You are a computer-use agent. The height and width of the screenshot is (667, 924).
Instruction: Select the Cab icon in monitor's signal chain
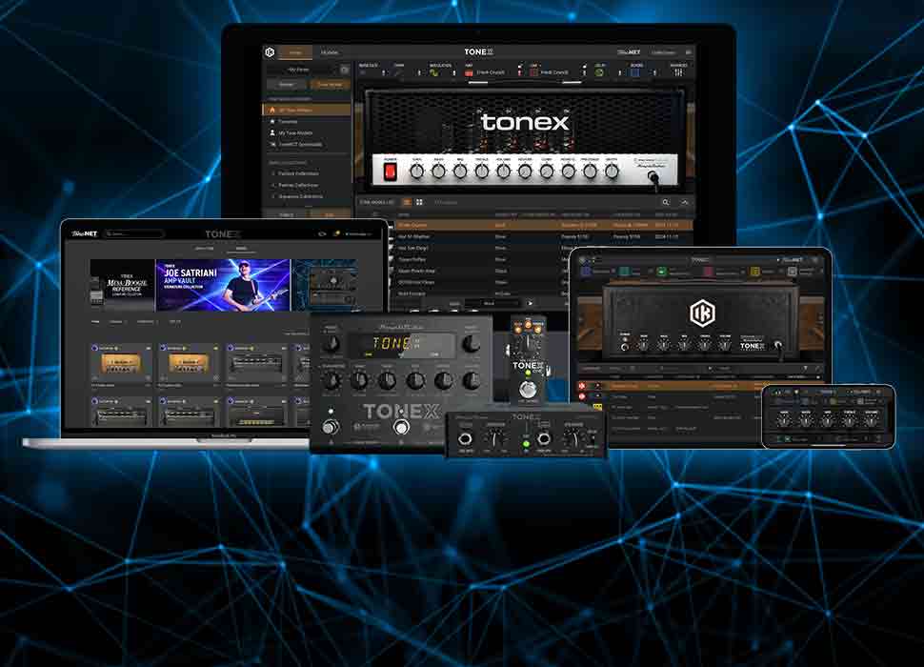pyautogui.click(x=533, y=73)
